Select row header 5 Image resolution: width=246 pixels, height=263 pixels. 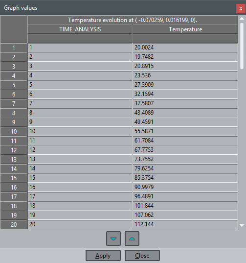click(14, 85)
